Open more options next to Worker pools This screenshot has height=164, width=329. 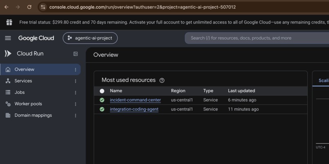[x=76, y=104]
